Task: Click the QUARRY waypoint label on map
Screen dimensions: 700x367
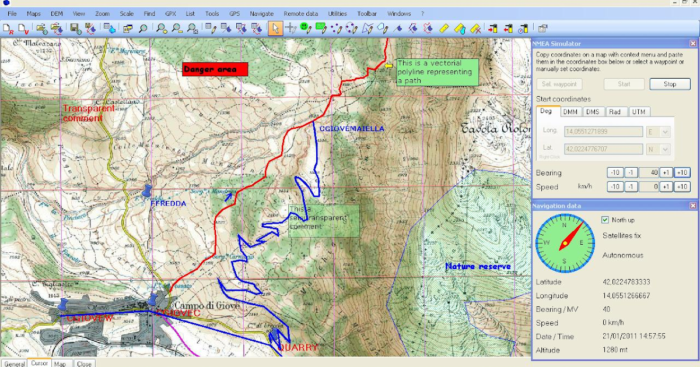Action: tap(297, 348)
